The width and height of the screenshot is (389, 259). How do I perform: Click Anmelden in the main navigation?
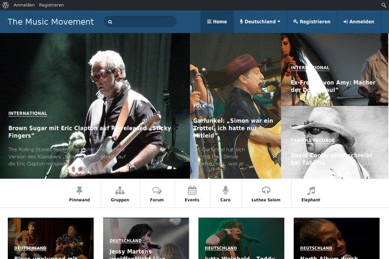click(359, 21)
